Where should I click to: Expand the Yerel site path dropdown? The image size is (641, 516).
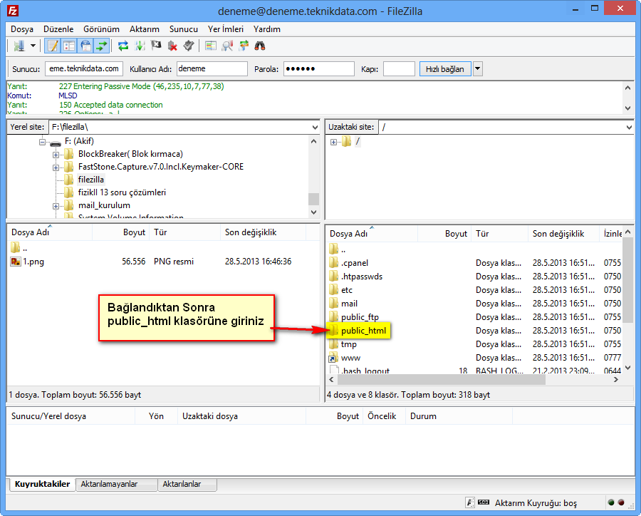pos(315,127)
